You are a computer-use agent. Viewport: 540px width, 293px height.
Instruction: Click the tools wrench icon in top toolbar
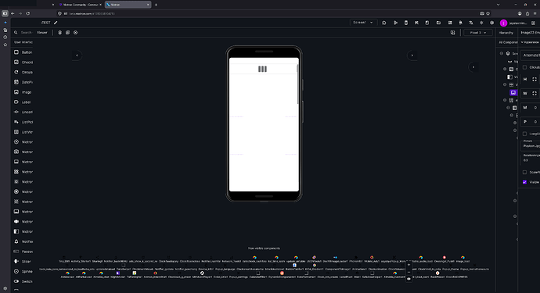[416, 23]
